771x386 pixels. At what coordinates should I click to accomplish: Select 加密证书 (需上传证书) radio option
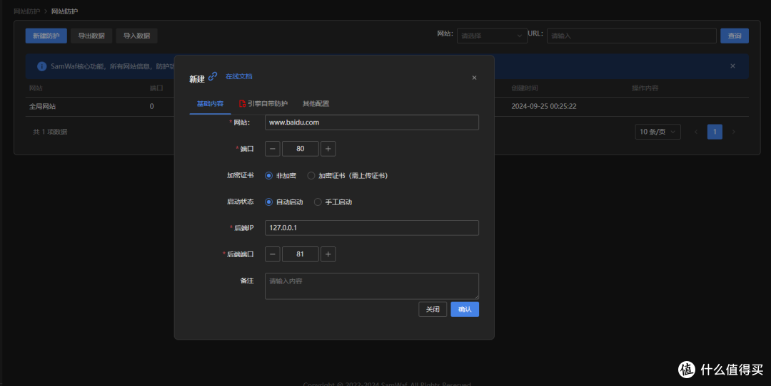348,176
